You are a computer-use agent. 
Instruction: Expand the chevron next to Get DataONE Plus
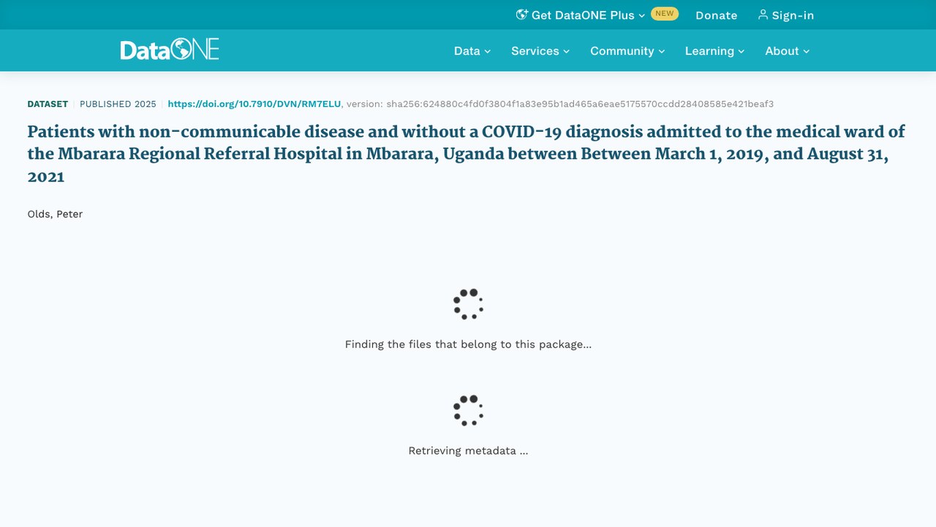(x=641, y=15)
